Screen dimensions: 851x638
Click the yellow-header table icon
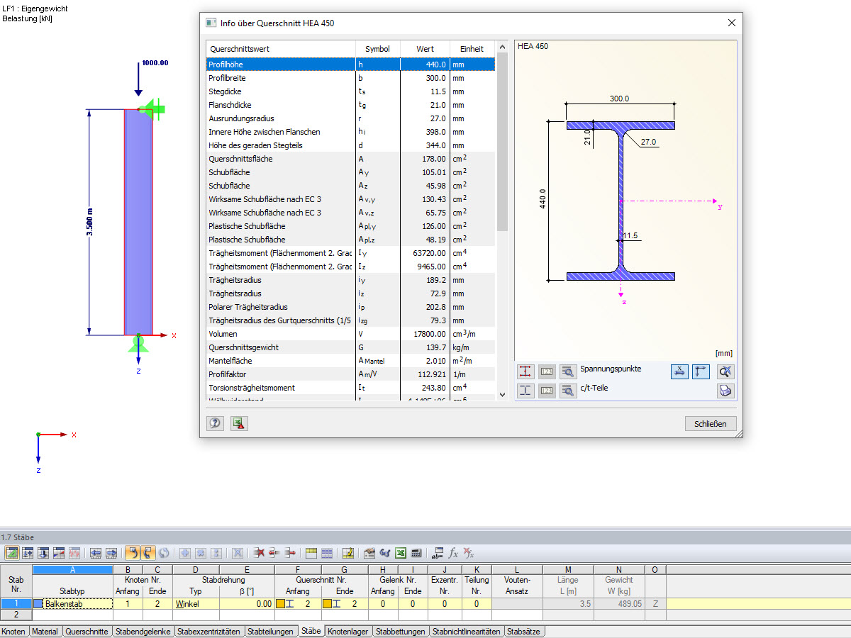(x=311, y=553)
